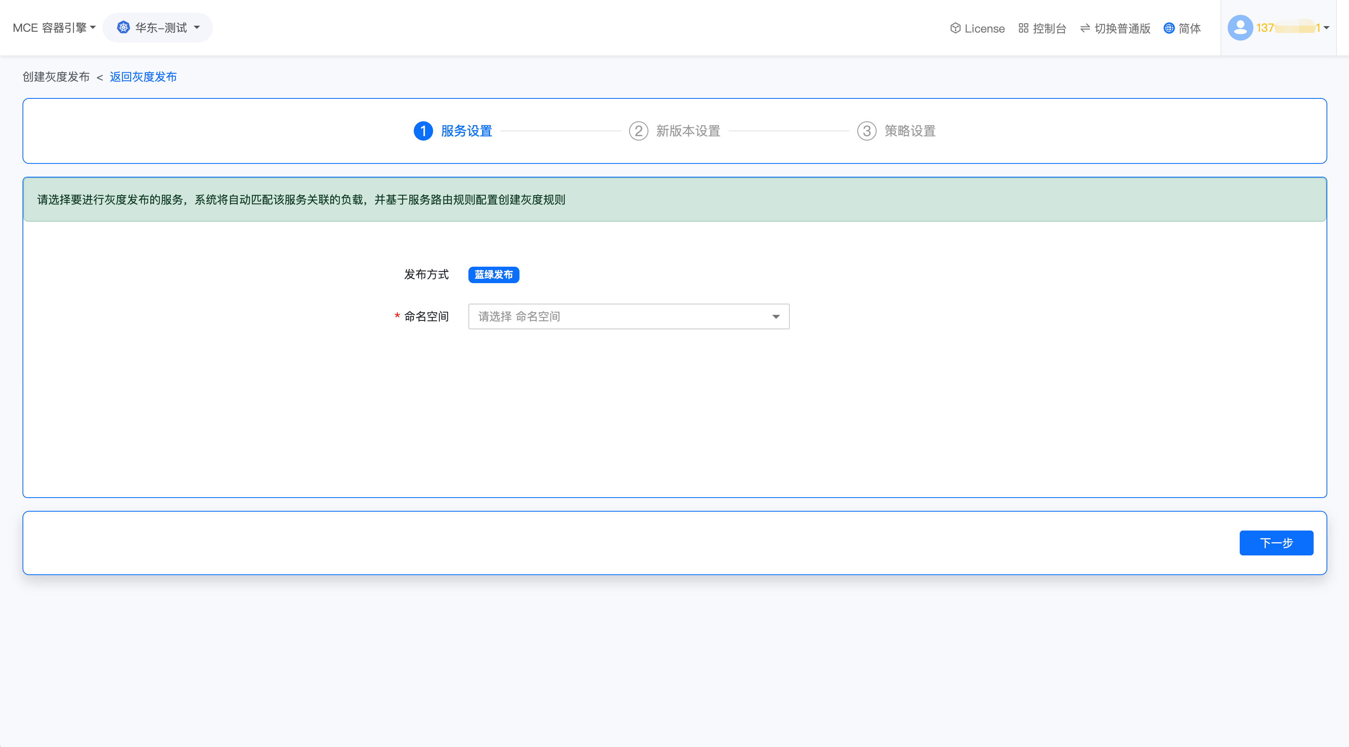1349x747 pixels.
Task: Click the 返回灰度发布 link
Action: 143,77
